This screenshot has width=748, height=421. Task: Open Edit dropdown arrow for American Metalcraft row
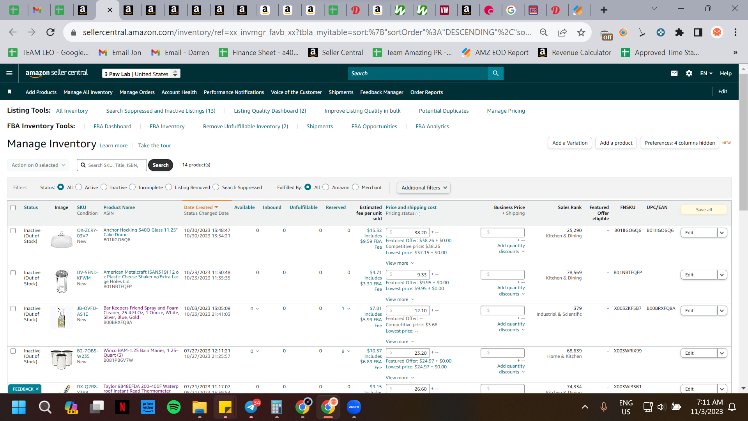722,275
